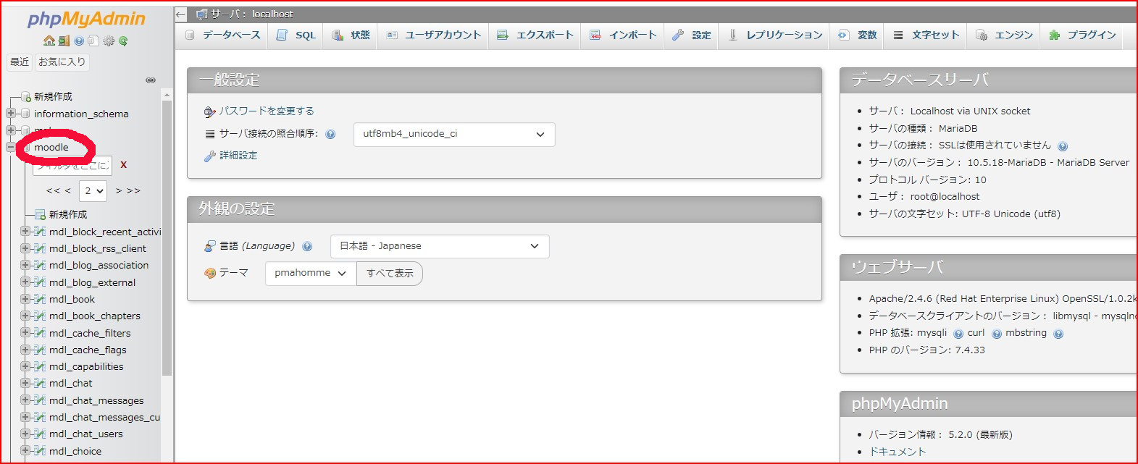
Task: Click table icon of mdl_cache_flags
Action: click(41, 350)
